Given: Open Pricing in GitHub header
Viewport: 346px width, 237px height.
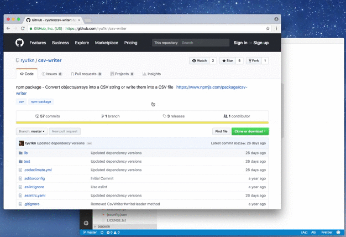Looking at the screenshot, I should 130,43.
